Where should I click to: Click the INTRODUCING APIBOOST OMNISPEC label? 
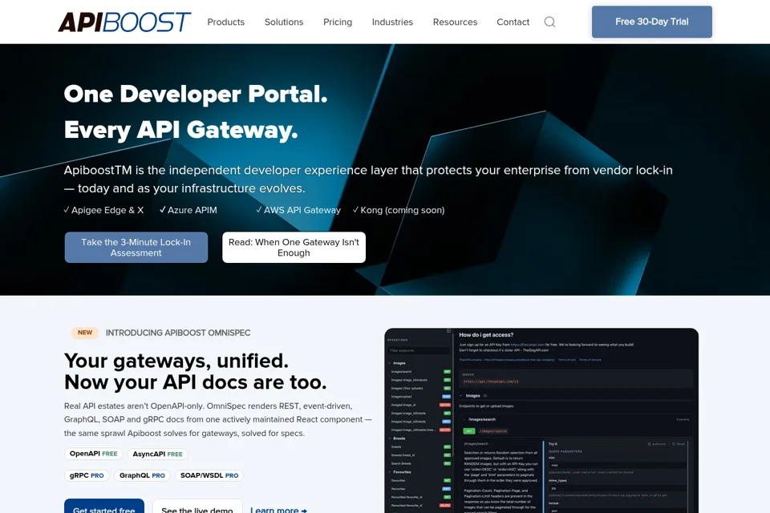(178, 333)
